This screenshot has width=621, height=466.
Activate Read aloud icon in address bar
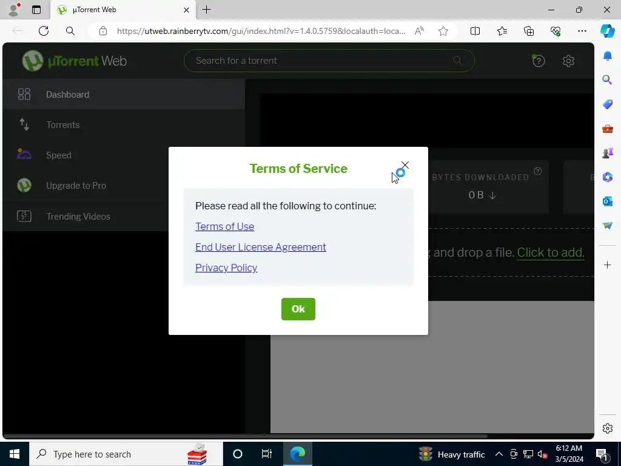(x=419, y=31)
